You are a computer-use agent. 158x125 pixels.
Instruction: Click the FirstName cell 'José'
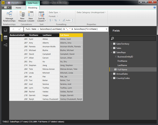pyautogui.click(x=35, y=84)
